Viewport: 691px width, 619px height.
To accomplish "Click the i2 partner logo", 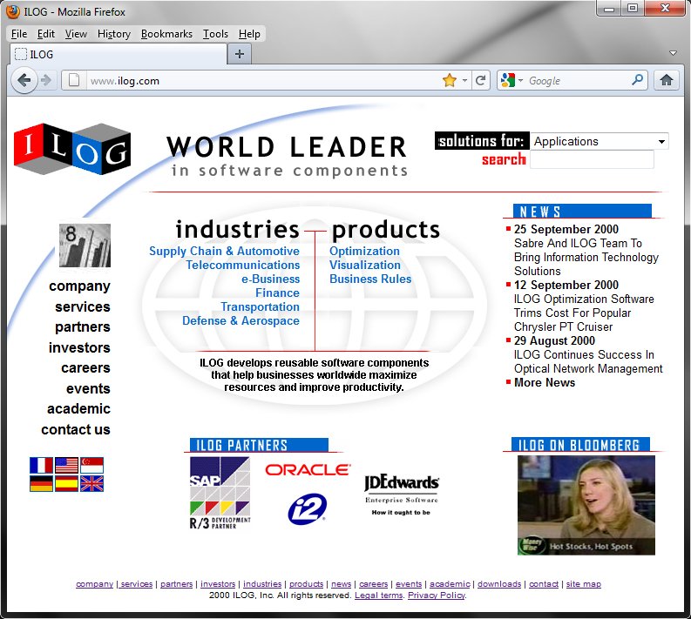I will coord(308,509).
